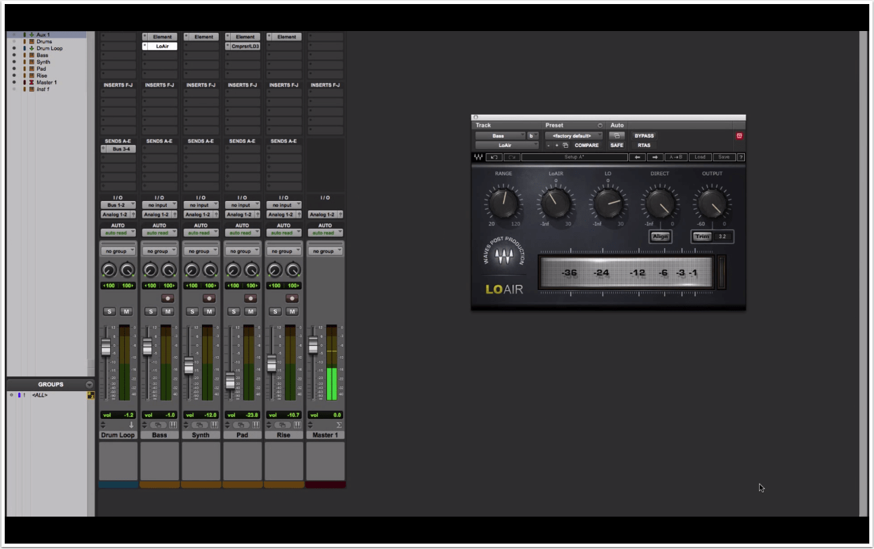Screen dimensions: 874x549
Task: Select the Bass track in track list
Action: [43, 55]
